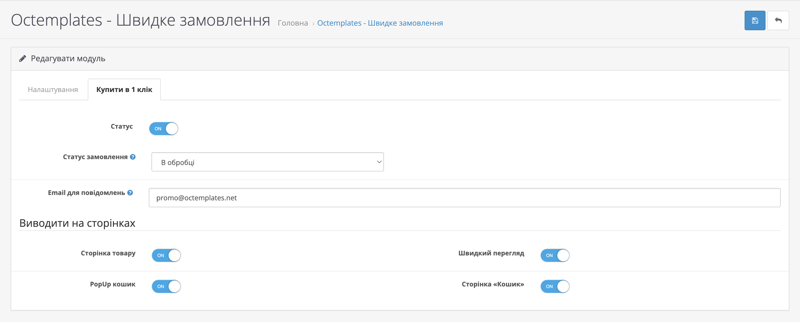
Task: Click the back arrow icon button
Action: coord(778,21)
